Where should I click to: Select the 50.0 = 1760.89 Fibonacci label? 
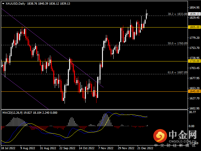177,43
